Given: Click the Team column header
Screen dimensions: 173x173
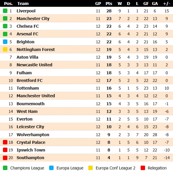Looking at the screenshot, I should click(x=23, y=4).
